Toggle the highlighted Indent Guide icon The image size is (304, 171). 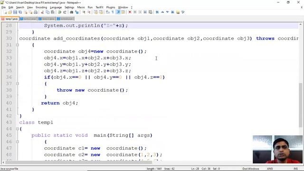tap(118, 12)
